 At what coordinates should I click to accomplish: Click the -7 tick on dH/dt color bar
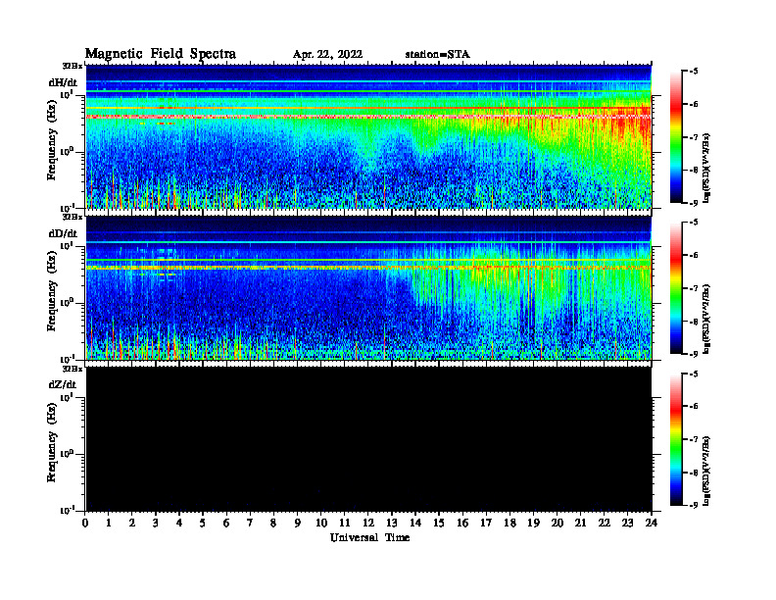694,137
